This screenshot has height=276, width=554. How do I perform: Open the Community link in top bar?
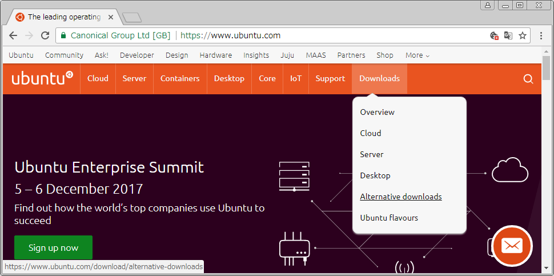[64, 55]
